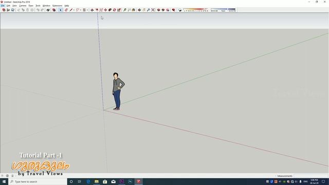Adjust the shadow time-of-day slider
329x185 pixels.
click(x=224, y=10)
